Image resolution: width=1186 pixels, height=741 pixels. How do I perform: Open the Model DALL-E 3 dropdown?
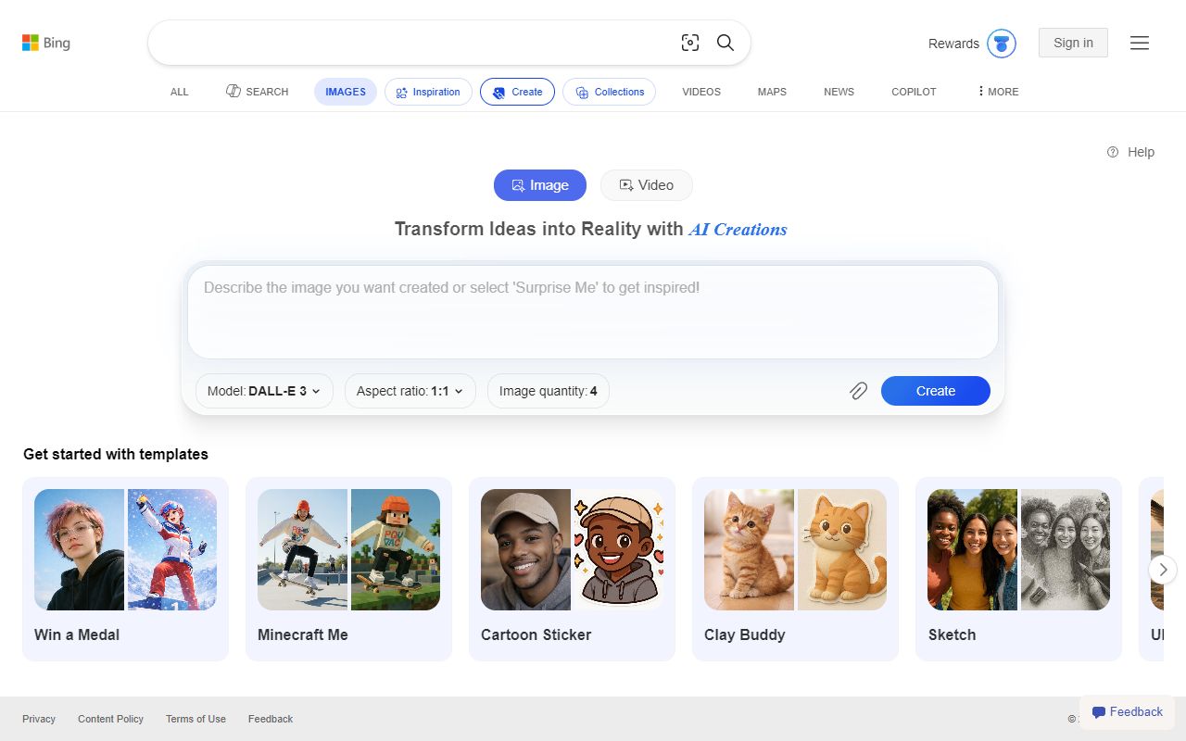click(x=263, y=391)
